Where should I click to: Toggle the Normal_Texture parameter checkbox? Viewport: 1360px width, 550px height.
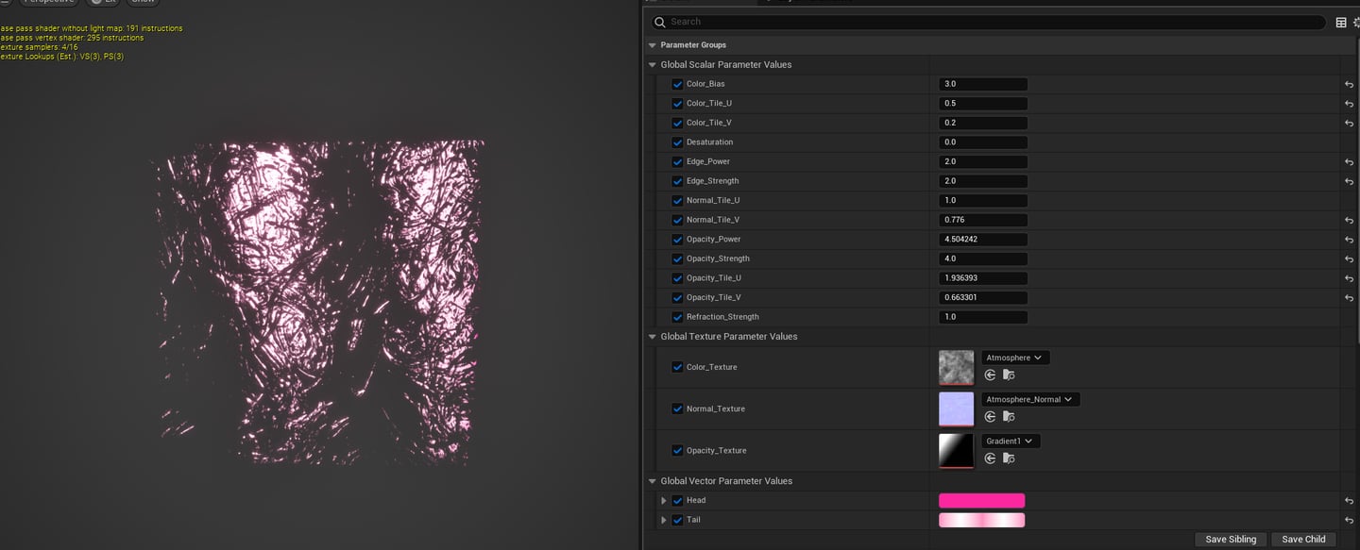click(677, 408)
